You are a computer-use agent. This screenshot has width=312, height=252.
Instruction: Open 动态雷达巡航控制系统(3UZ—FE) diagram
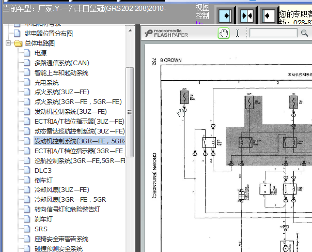[x=80, y=131]
